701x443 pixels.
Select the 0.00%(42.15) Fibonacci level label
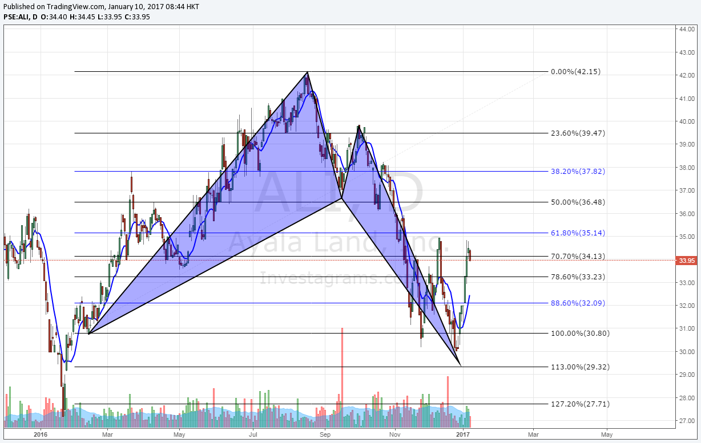pyautogui.click(x=577, y=72)
